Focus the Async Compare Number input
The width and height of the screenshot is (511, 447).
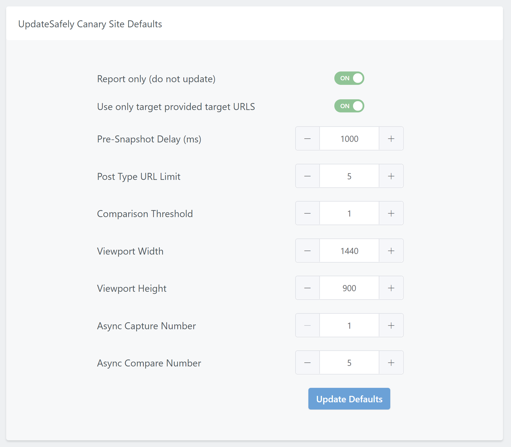(x=349, y=363)
